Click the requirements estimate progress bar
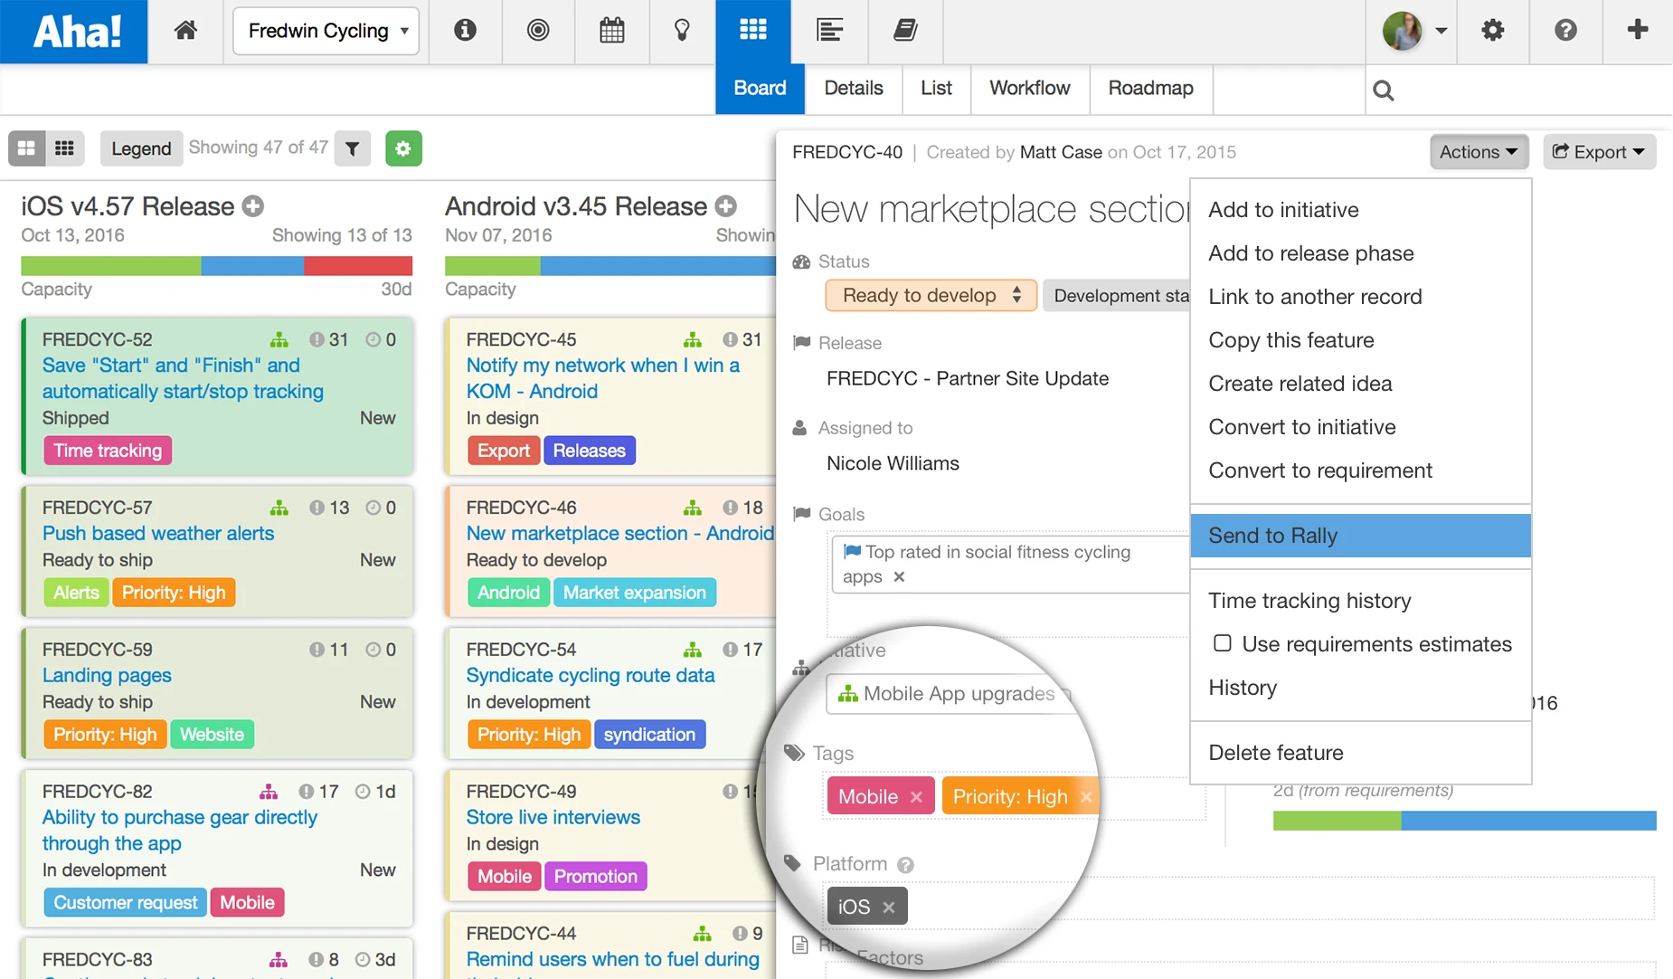This screenshot has width=1673, height=979. [x=1465, y=821]
